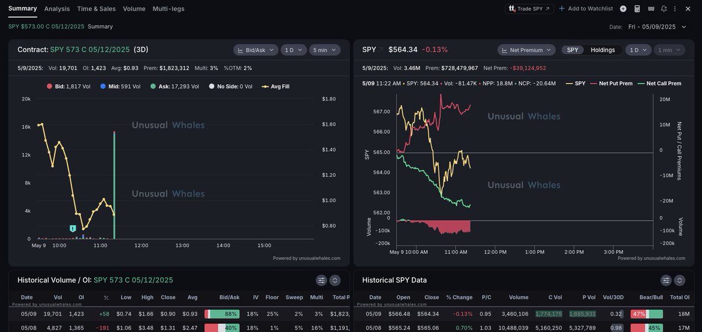Select SPY view in the SPY/Holdings toggle
702x332 pixels.
point(573,50)
